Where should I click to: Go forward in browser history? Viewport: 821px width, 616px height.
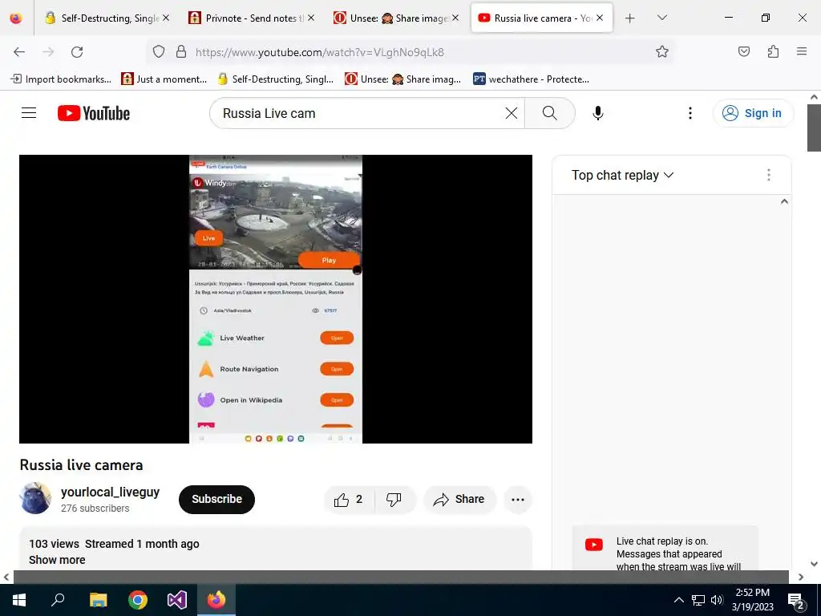coord(48,52)
